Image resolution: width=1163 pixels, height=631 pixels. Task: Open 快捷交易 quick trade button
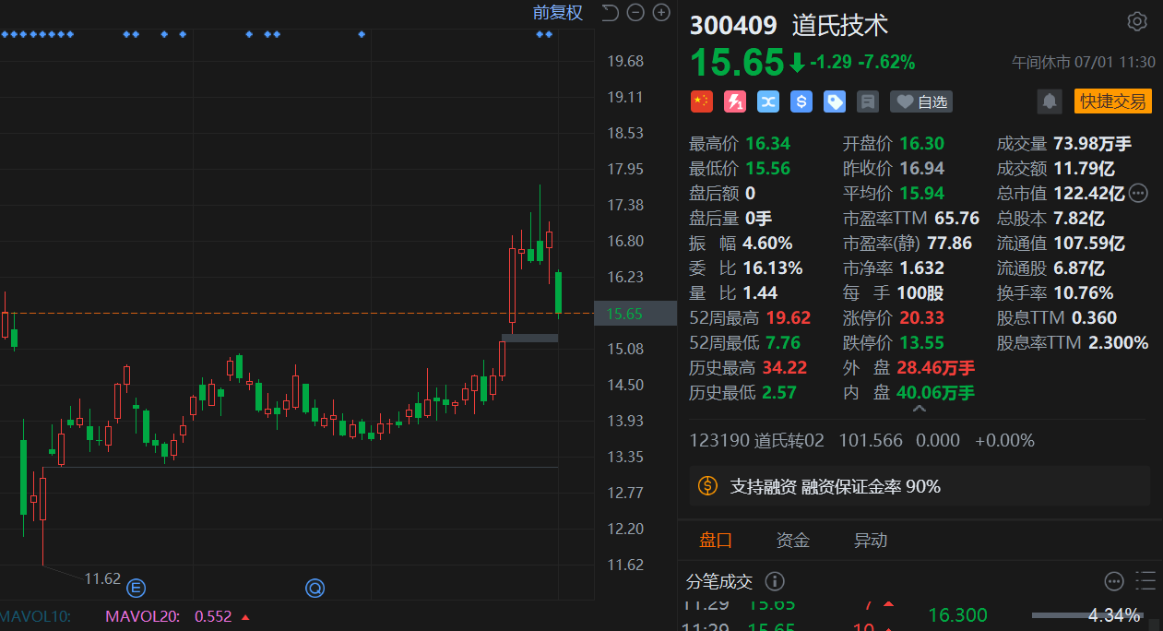(x=1113, y=101)
